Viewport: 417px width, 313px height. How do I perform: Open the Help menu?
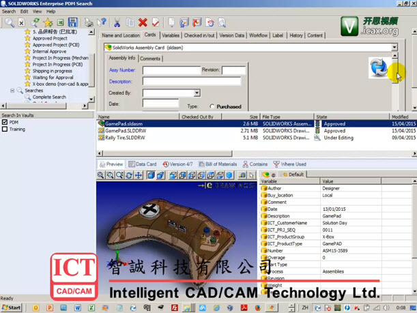51,12
